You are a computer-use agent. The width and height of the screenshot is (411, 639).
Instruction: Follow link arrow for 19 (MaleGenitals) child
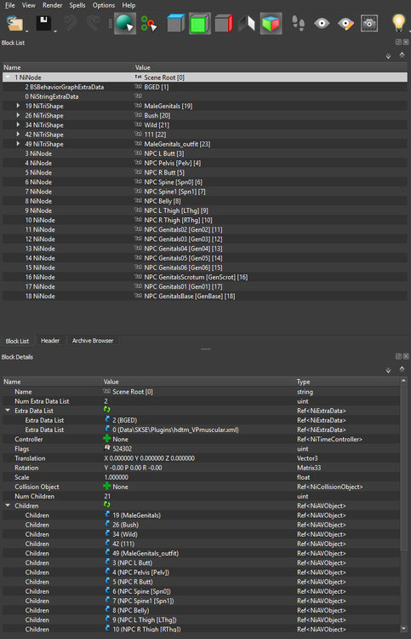pyautogui.click(x=107, y=515)
